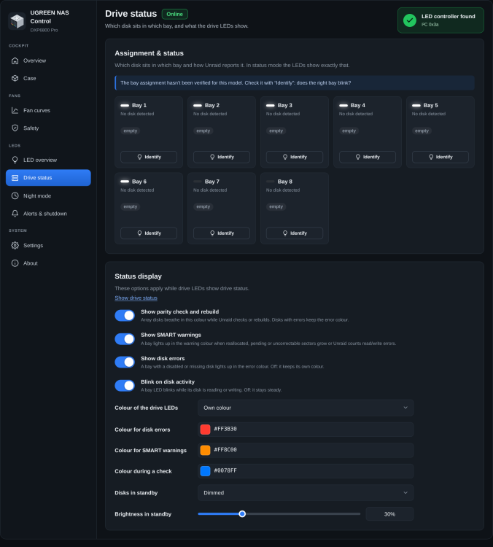Click the dim Bay 7 LED indicator bar
This screenshot has width=493, height=547.
(198, 182)
